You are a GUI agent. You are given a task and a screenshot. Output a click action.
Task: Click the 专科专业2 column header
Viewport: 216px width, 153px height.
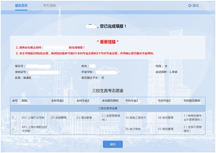164,100
